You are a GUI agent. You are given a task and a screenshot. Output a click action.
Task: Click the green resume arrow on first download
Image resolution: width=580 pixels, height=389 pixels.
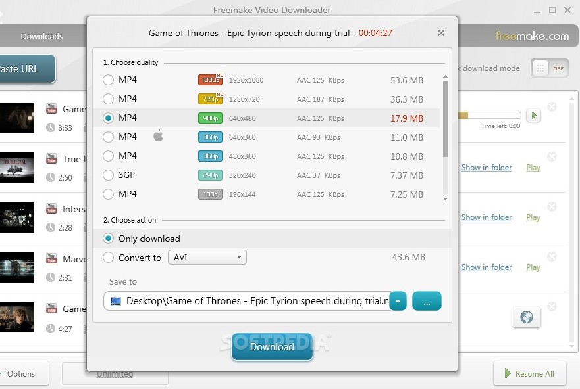(533, 116)
